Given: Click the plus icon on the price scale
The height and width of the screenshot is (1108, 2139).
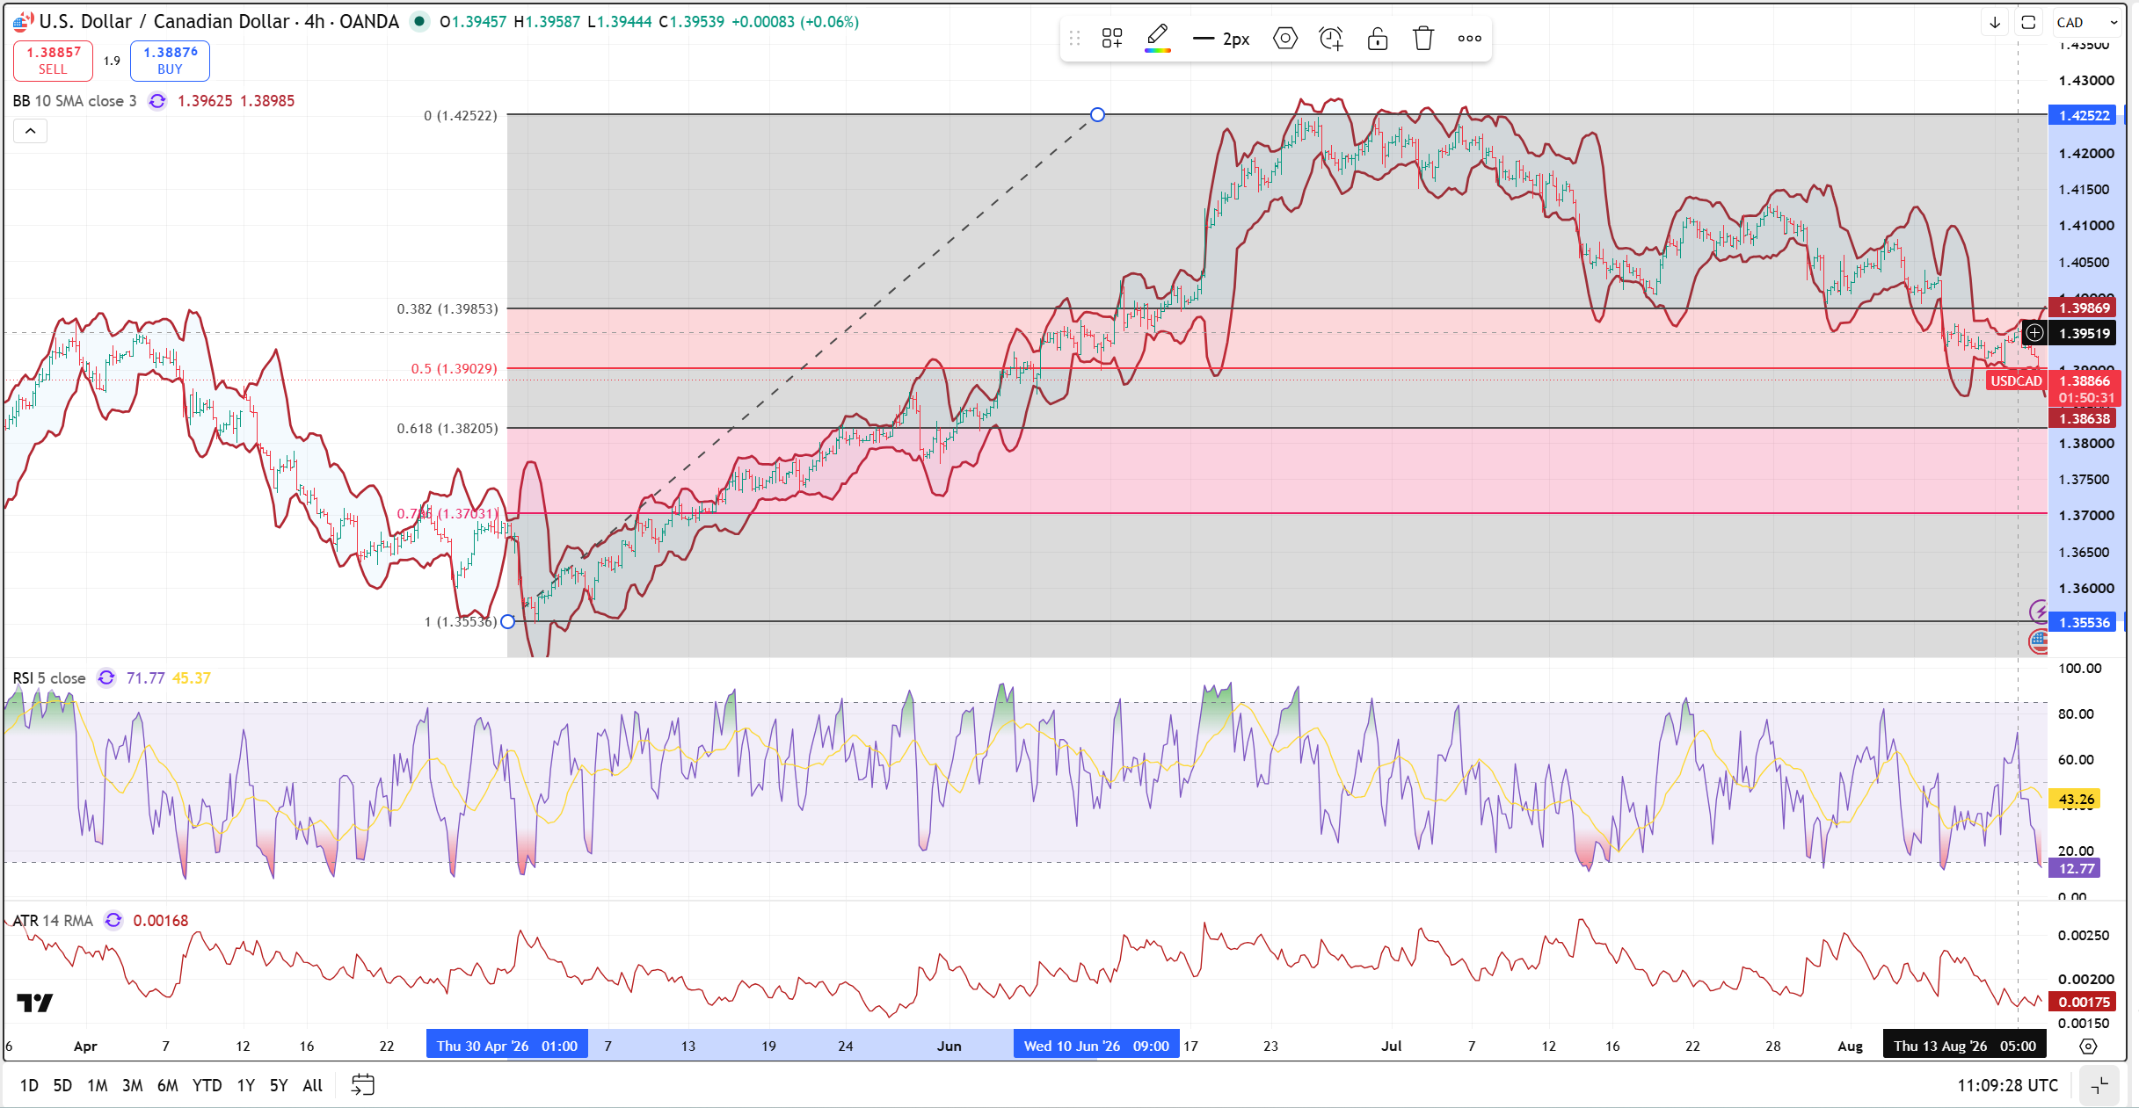Looking at the screenshot, I should 2035,332.
